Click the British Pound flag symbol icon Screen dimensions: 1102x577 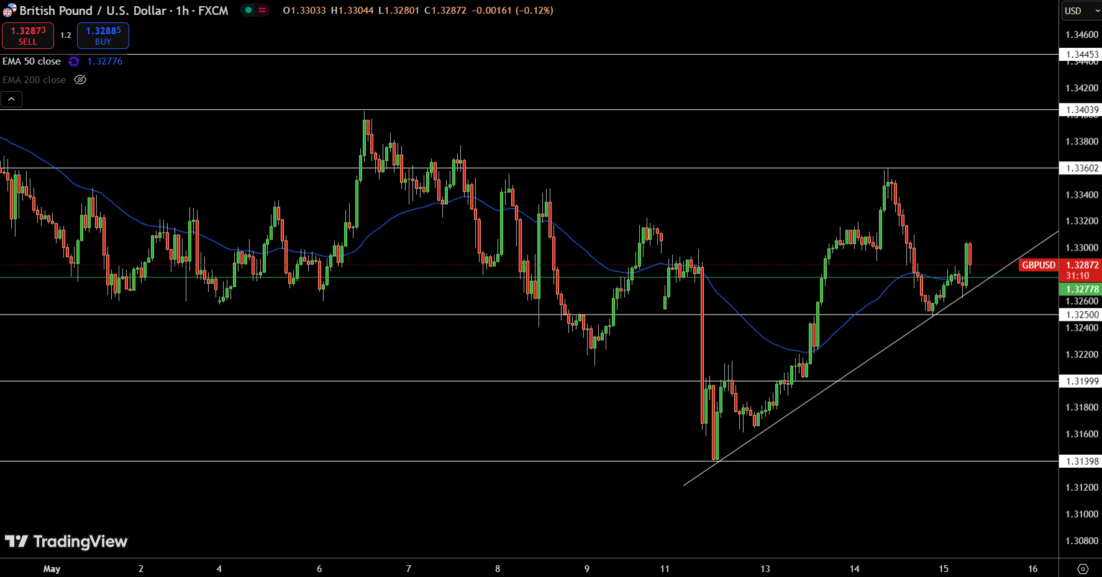click(x=9, y=10)
